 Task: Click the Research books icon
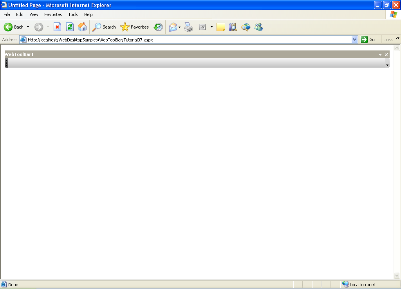coord(233,27)
